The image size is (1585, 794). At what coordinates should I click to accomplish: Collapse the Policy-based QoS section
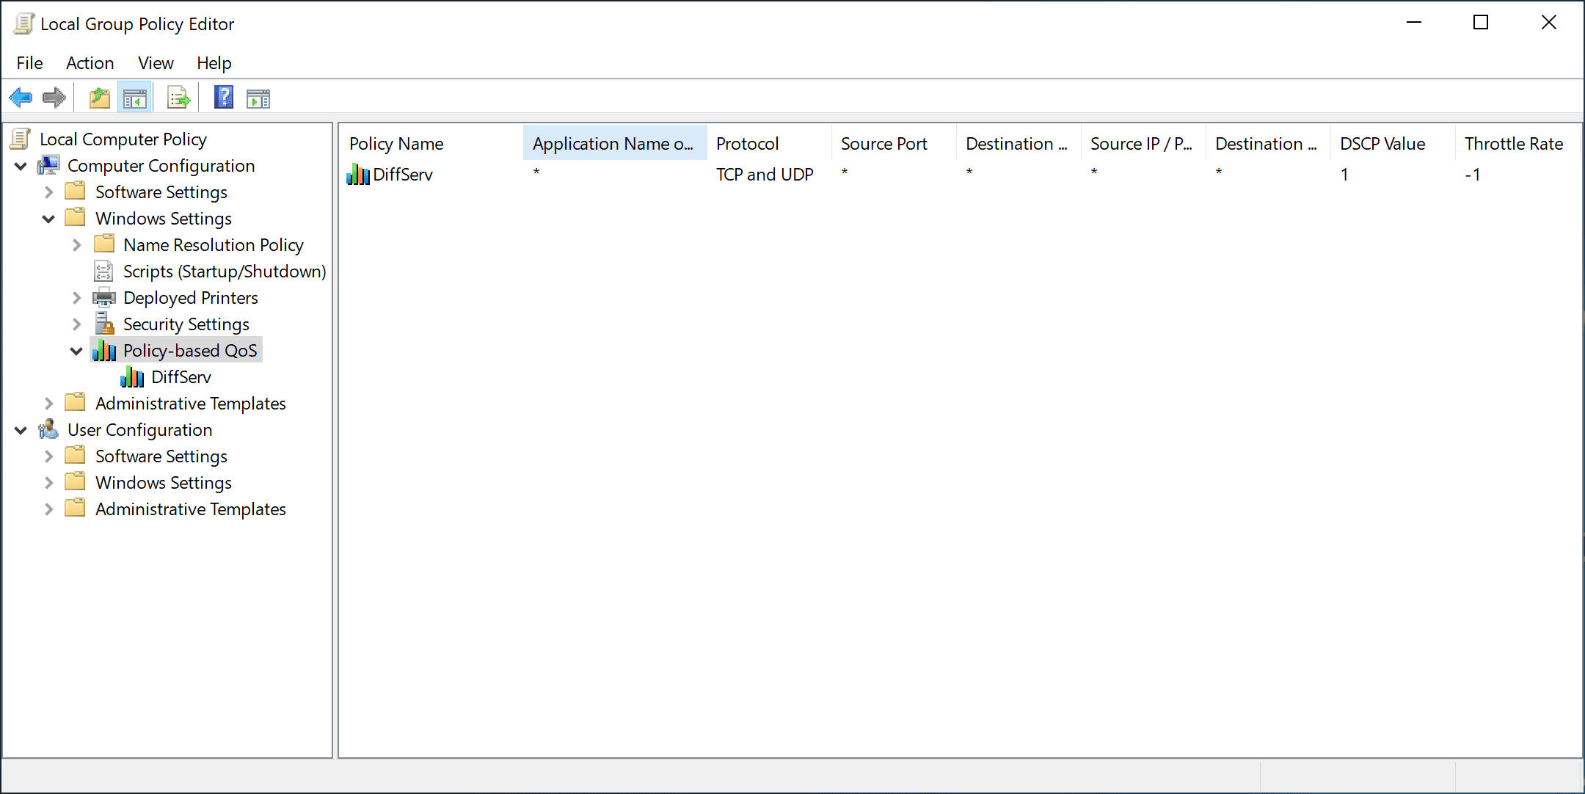click(x=81, y=349)
